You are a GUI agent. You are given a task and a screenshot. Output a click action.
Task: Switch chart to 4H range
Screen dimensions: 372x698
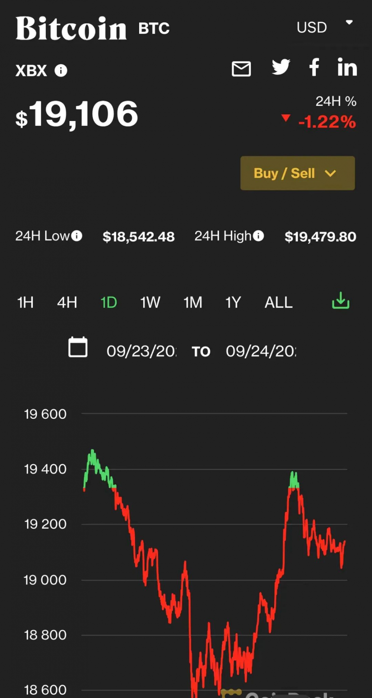click(67, 302)
